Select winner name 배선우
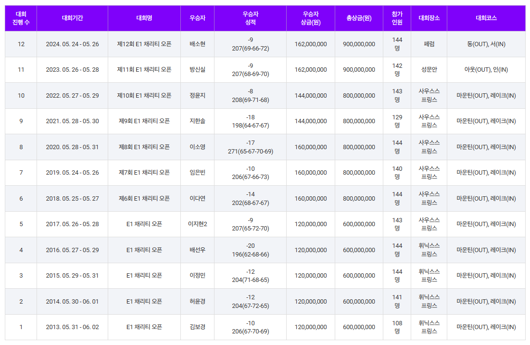530x345 pixels. coord(197,250)
